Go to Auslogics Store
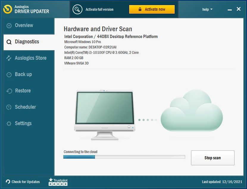 [29, 58]
